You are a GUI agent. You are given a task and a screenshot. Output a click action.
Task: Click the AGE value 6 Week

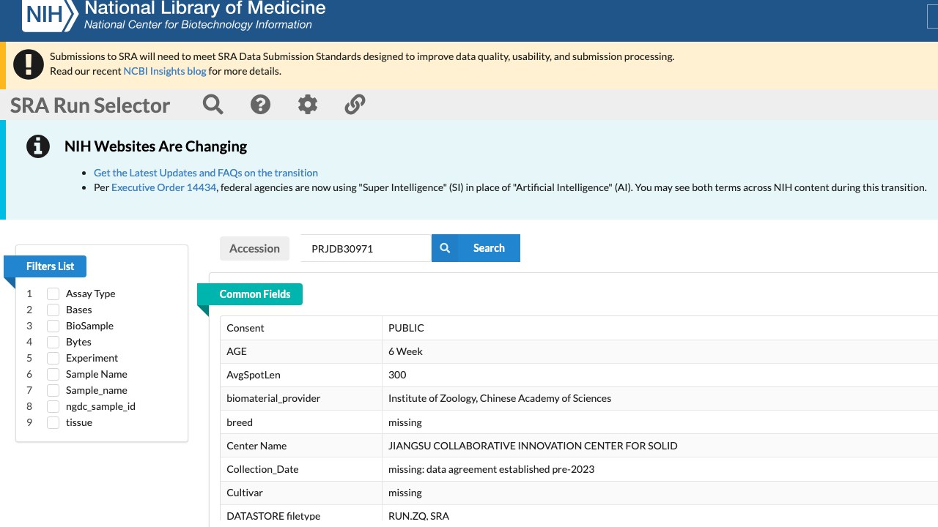[405, 351]
